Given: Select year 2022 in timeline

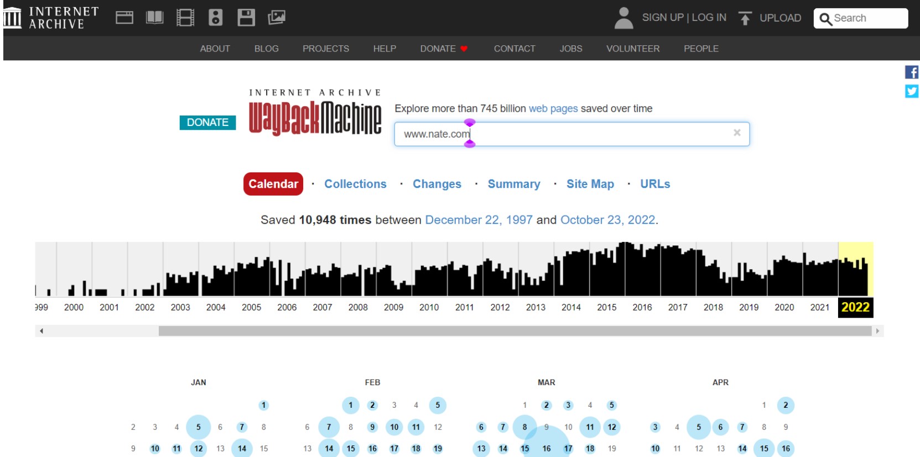Looking at the screenshot, I should (x=855, y=307).
